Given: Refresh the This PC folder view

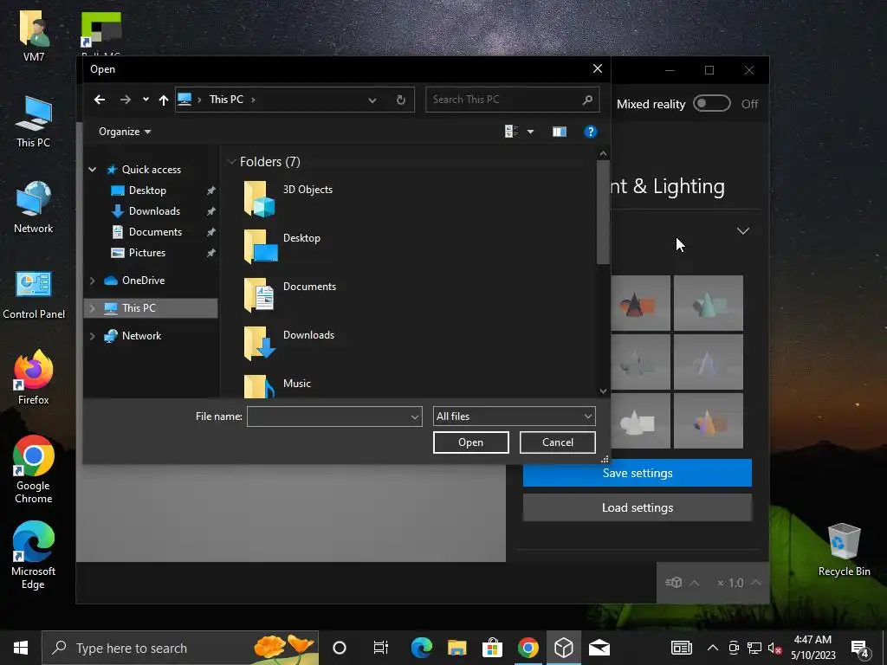Looking at the screenshot, I should (400, 100).
